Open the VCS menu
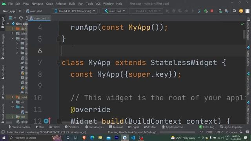 coord(98,4)
